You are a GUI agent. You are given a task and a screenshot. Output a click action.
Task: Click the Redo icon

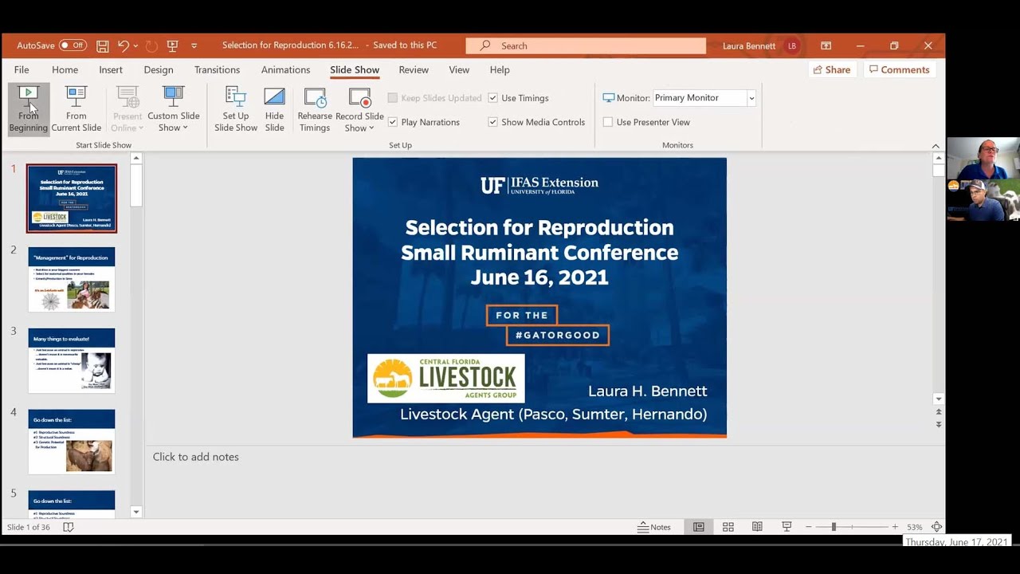151,46
